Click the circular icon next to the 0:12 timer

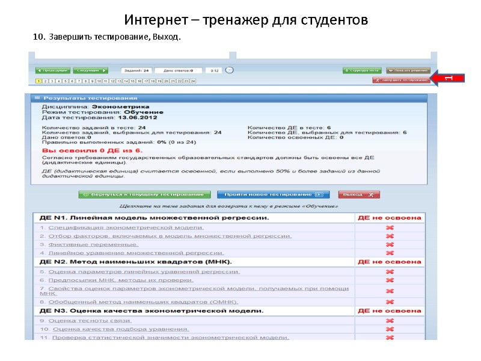[x=228, y=70]
